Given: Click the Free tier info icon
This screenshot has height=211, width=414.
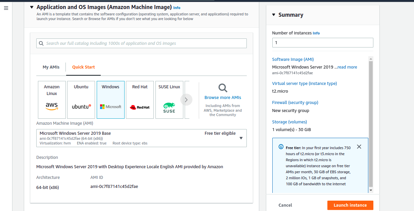Looking at the screenshot, I should click(x=281, y=147).
